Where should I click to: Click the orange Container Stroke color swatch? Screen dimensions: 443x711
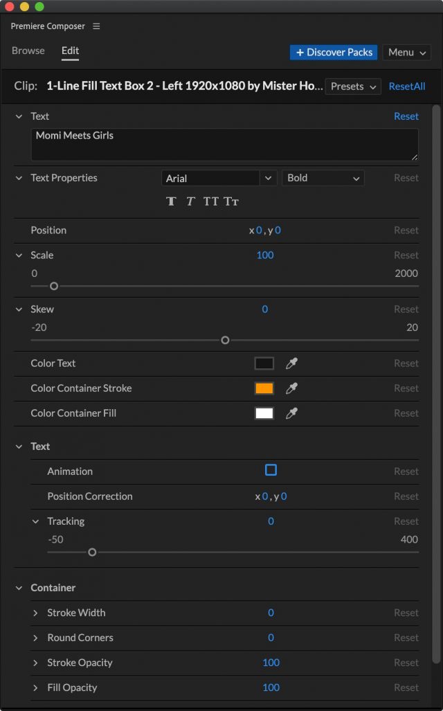264,388
